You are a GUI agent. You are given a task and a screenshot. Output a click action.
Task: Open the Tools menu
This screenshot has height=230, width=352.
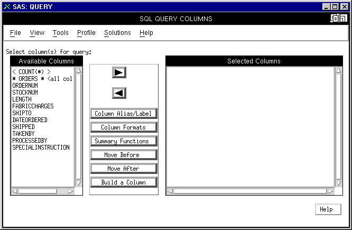(x=60, y=33)
